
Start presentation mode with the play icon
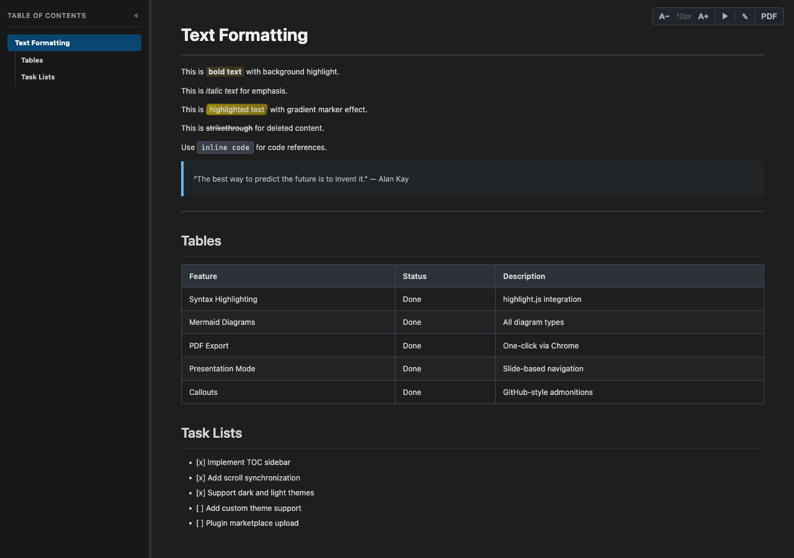click(725, 16)
